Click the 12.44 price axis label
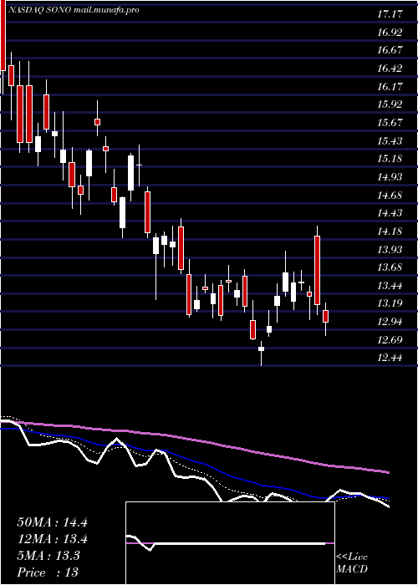The height and width of the screenshot is (585, 418). point(390,358)
